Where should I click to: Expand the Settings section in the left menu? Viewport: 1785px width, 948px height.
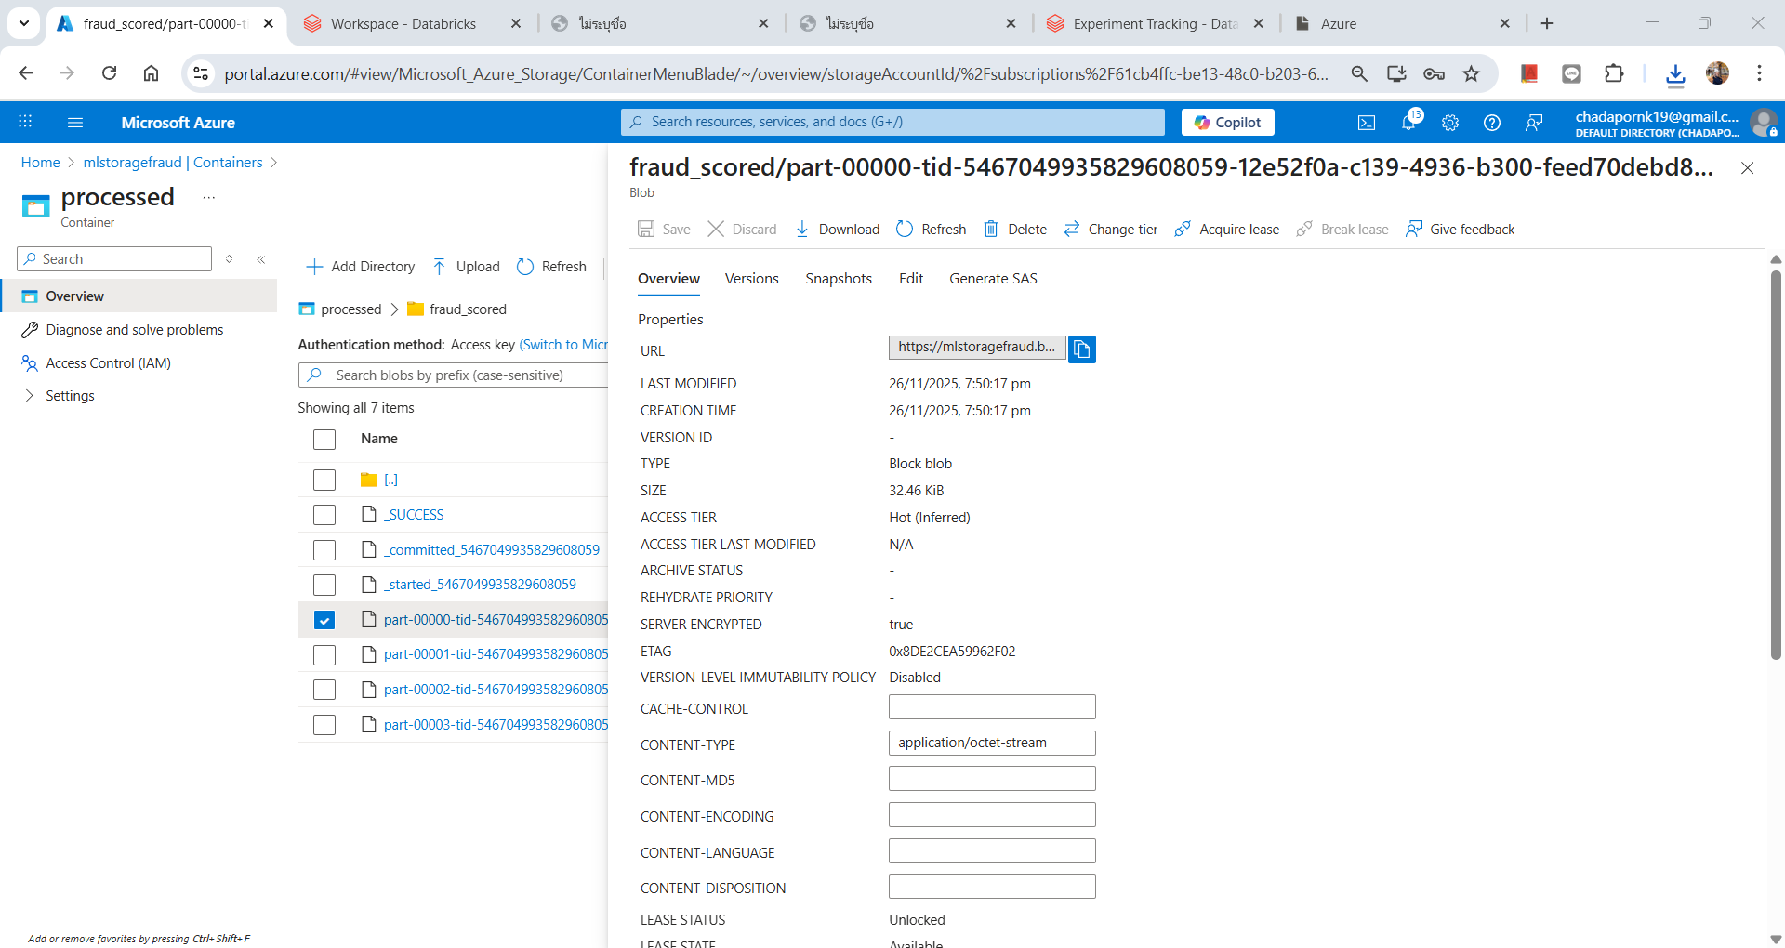coord(29,396)
